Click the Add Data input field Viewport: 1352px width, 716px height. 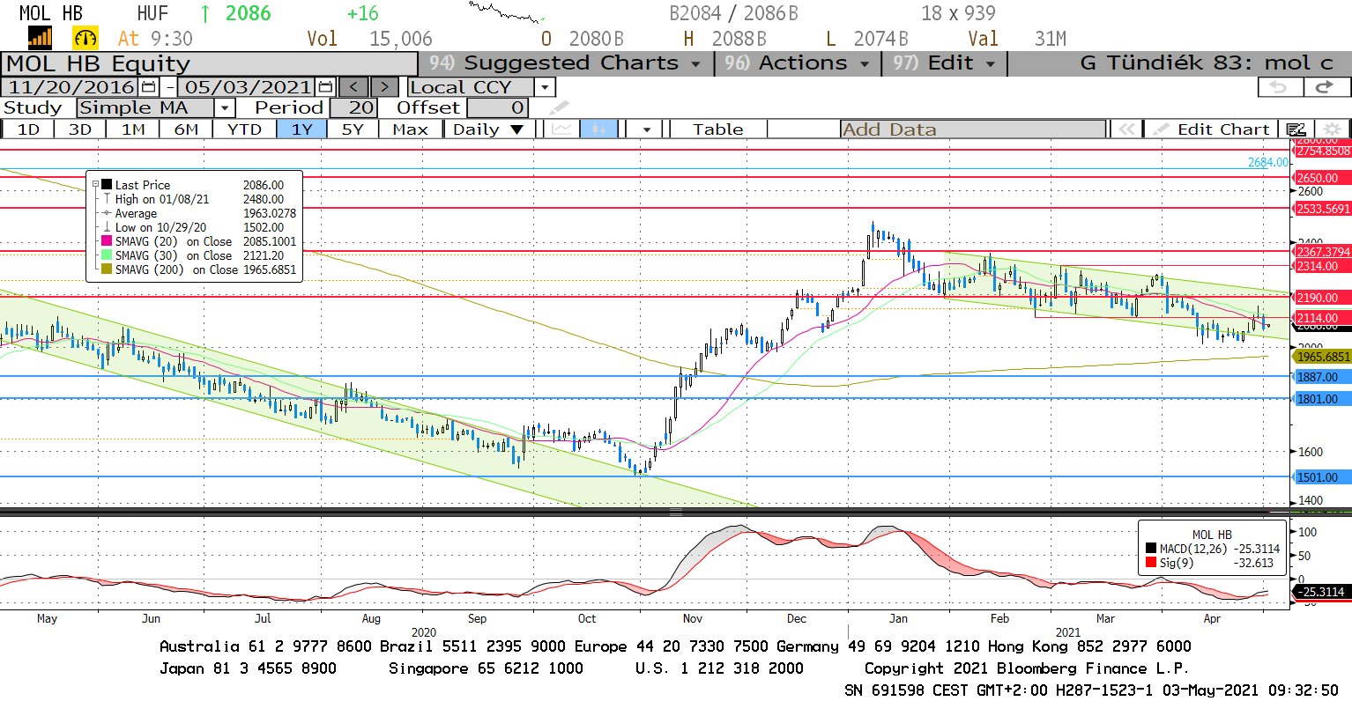973,129
